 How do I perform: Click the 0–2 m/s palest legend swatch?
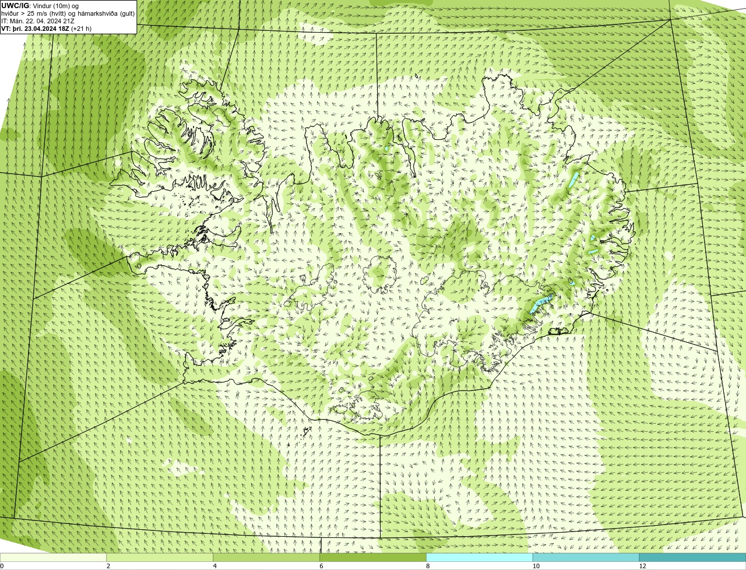(x=53, y=558)
